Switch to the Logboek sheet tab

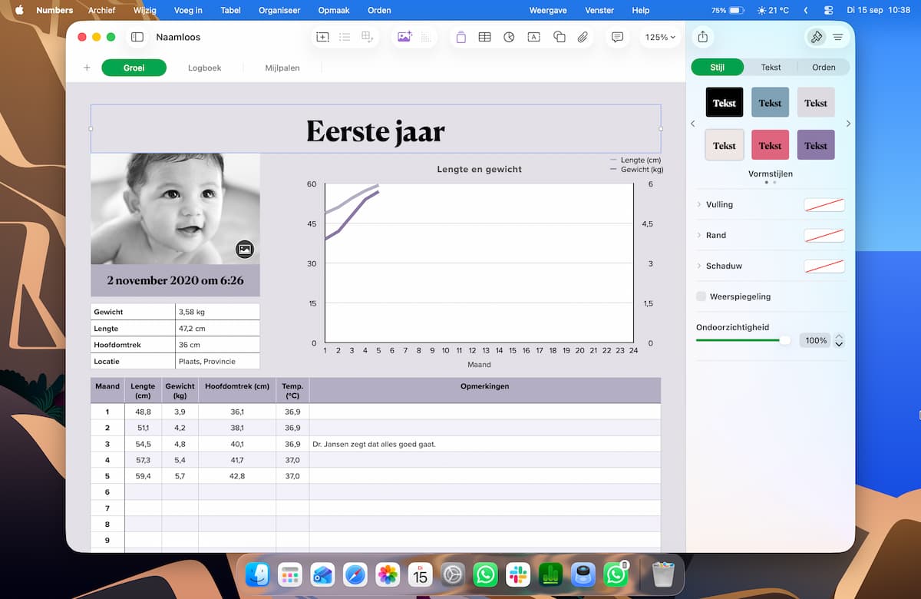(x=205, y=68)
